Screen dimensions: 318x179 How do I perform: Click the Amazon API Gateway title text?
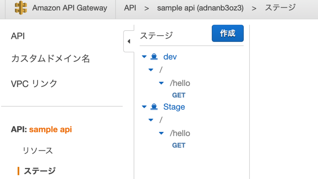(70, 8)
